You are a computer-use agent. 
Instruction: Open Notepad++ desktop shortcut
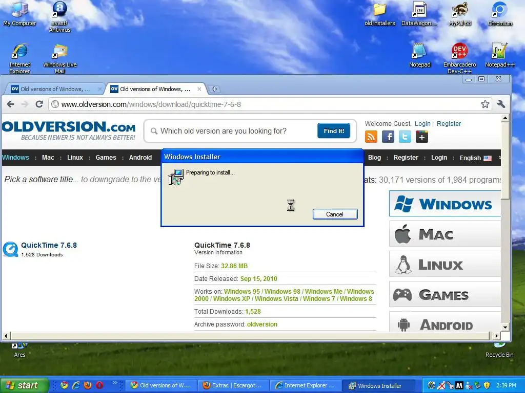pos(499,55)
